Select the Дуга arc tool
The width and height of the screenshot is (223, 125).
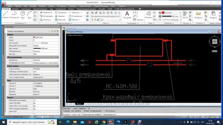click(29, 15)
